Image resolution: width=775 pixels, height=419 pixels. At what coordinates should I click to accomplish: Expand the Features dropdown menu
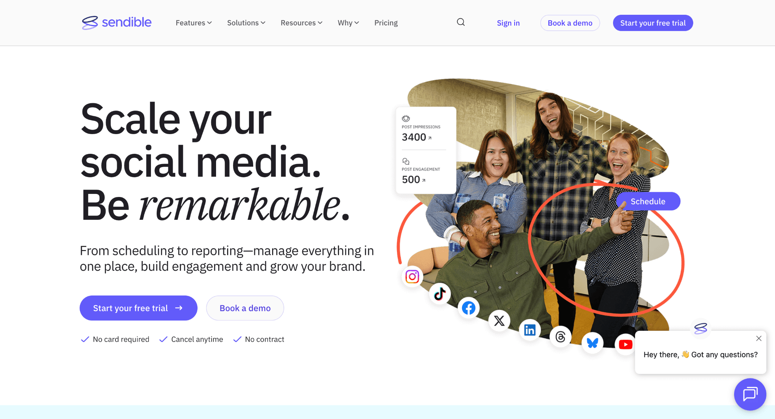[193, 23]
